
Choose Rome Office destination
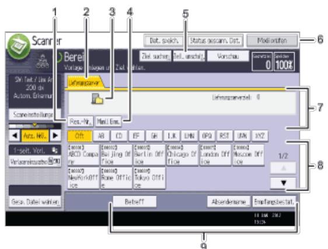pyautogui.click(x=116, y=178)
